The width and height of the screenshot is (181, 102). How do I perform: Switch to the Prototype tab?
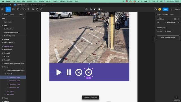165,14
